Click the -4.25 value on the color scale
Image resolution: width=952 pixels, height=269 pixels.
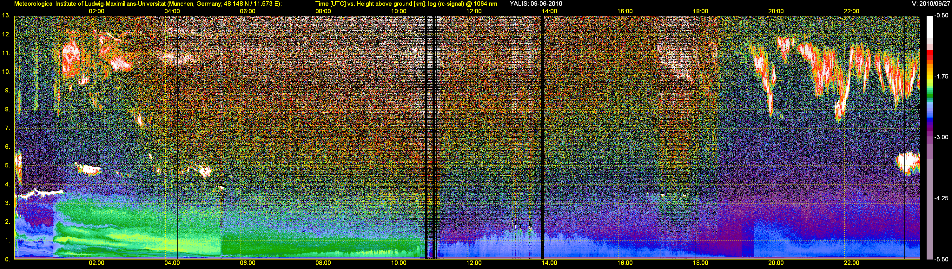tap(941, 198)
